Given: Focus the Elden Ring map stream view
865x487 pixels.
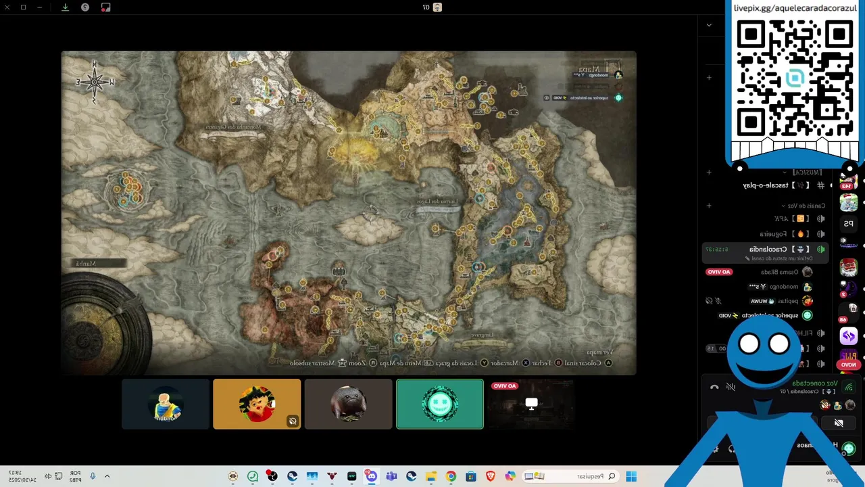Looking at the screenshot, I should coord(349,213).
